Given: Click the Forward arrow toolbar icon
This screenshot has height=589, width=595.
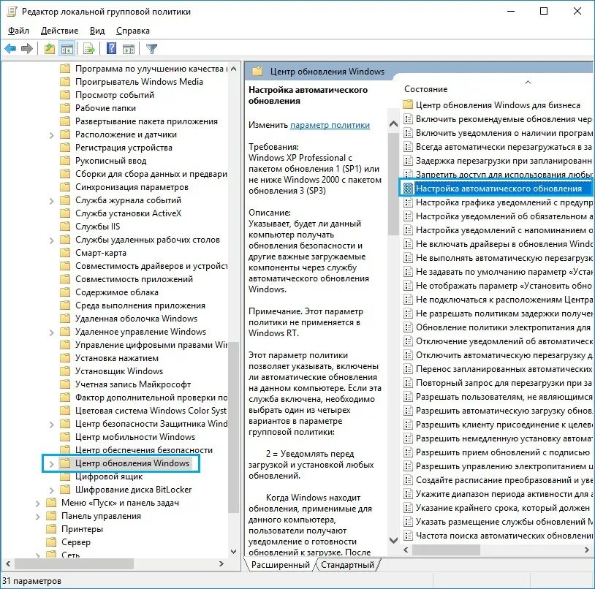Looking at the screenshot, I should 27,48.
